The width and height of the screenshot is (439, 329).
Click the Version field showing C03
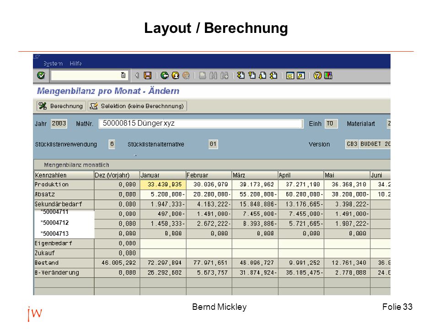pos(352,144)
